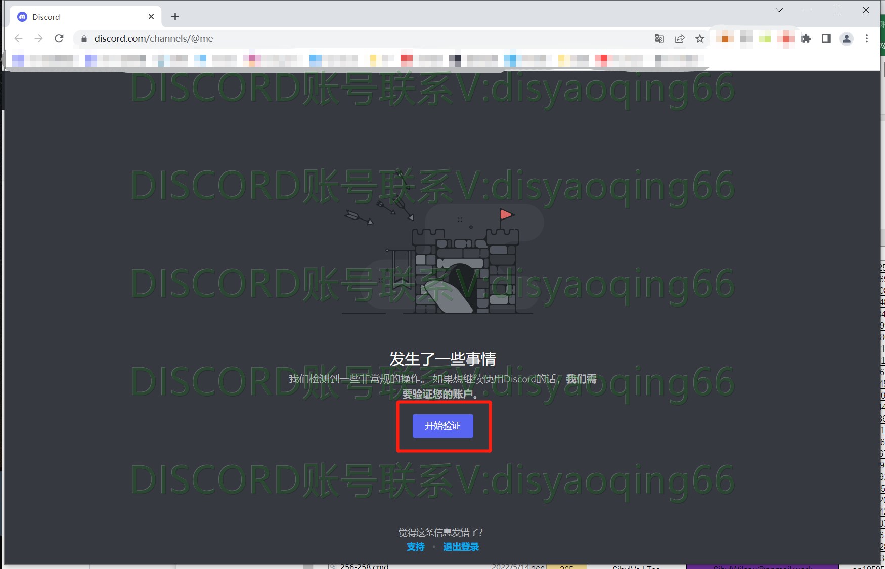Image resolution: width=885 pixels, height=569 pixels.
Task: Reload the Discord page
Action: click(59, 38)
